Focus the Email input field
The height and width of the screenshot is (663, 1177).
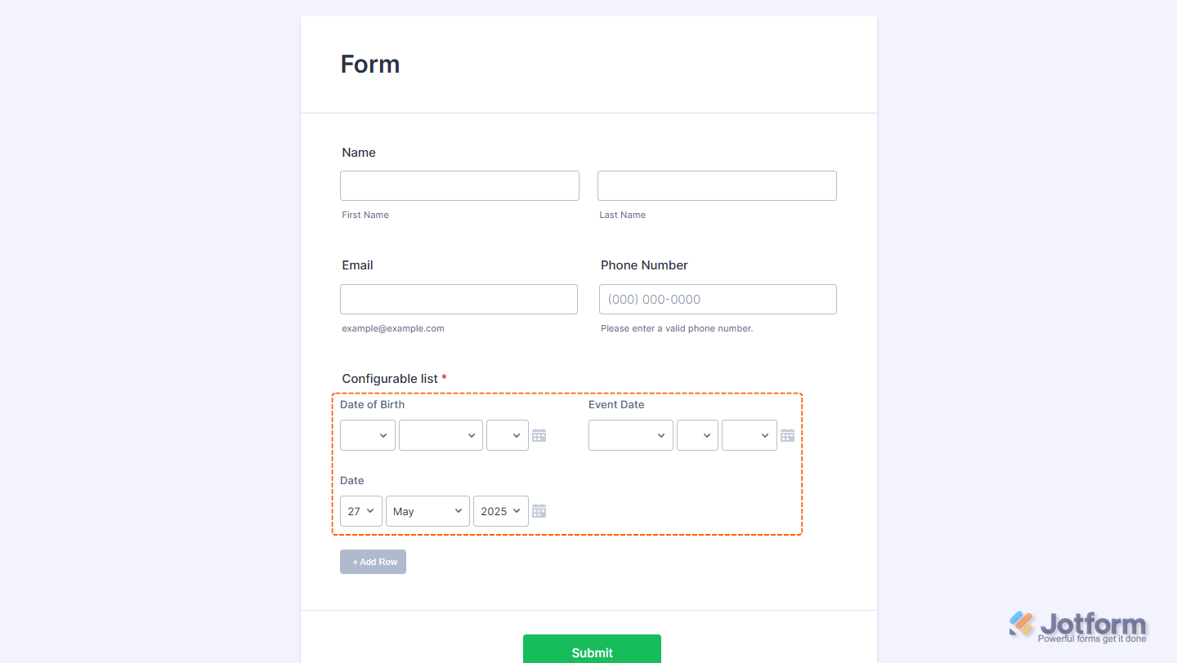459,299
